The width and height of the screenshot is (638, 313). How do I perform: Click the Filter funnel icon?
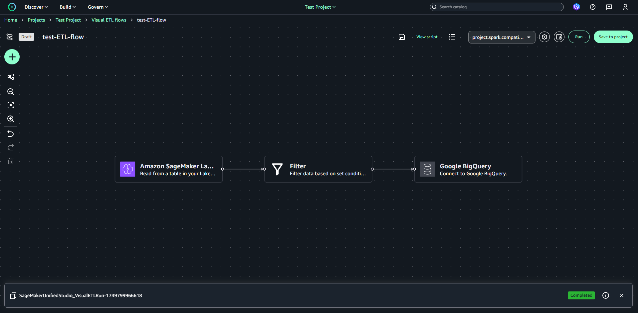click(277, 169)
